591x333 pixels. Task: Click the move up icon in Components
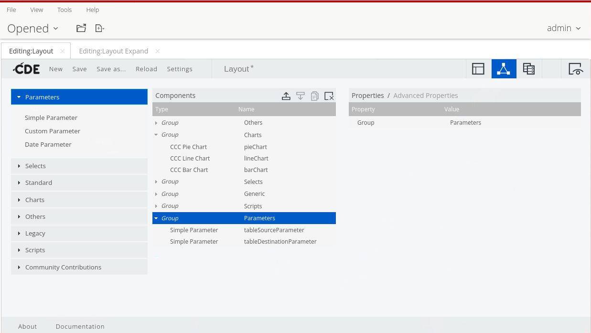point(286,96)
